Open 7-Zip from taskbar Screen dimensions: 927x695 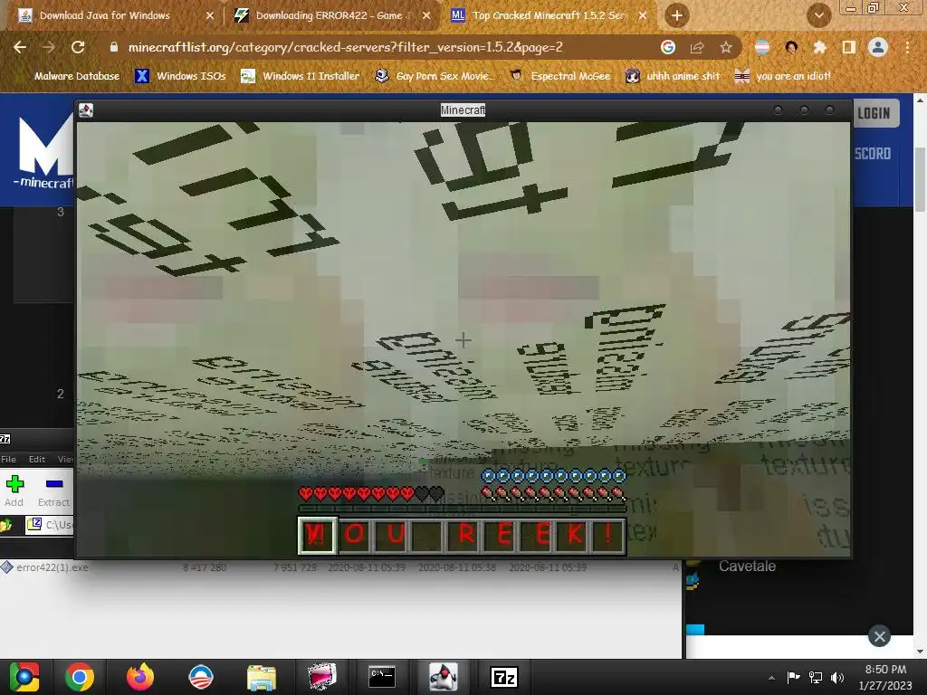[x=504, y=677]
